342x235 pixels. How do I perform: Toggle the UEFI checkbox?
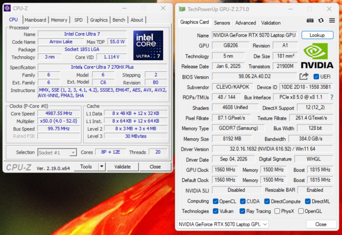(x=316, y=77)
